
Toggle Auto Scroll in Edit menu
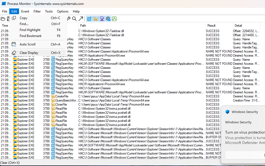(38, 44)
